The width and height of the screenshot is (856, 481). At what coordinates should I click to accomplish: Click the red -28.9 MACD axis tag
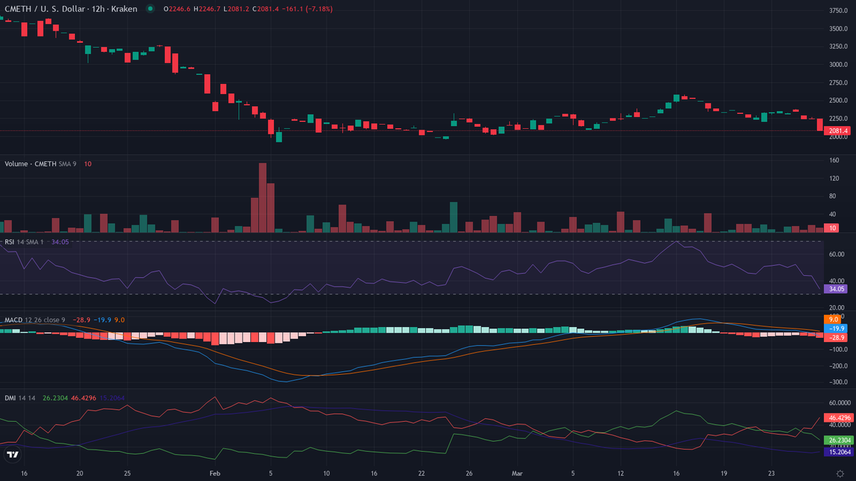[x=835, y=337]
